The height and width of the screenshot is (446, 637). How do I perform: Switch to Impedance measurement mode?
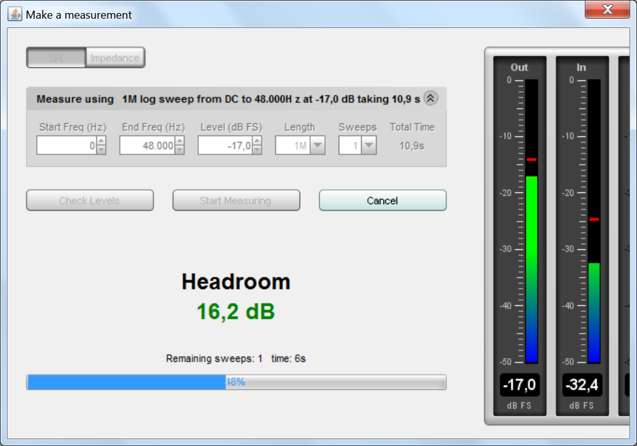click(115, 58)
